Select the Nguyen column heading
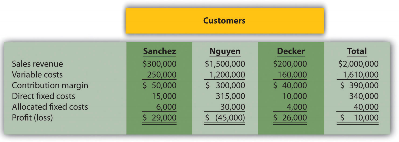The image size is (399, 142). coord(225,51)
